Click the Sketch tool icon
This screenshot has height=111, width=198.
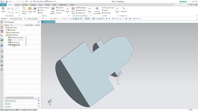[x=3, y=9]
